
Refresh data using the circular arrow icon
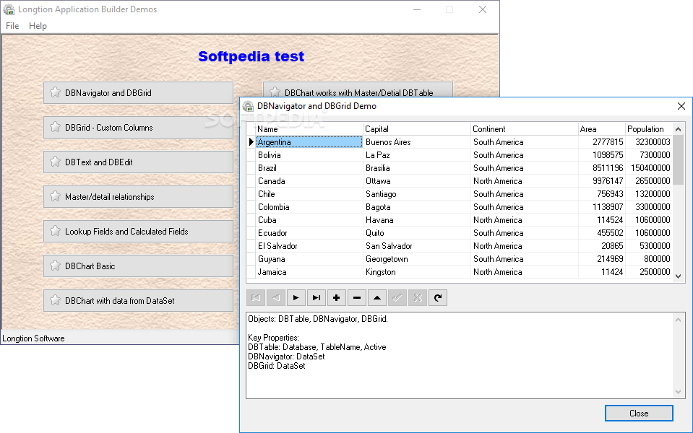click(438, 297)
